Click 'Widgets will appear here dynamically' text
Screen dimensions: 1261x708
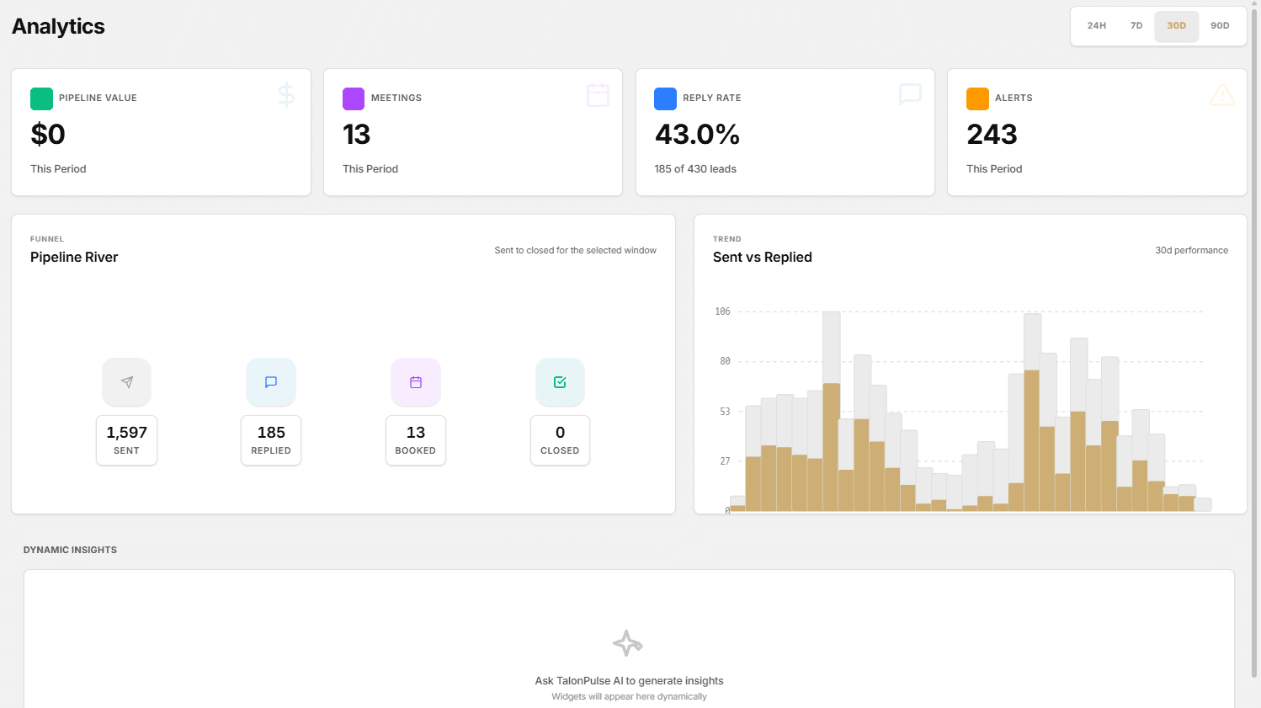click(629, 697)
